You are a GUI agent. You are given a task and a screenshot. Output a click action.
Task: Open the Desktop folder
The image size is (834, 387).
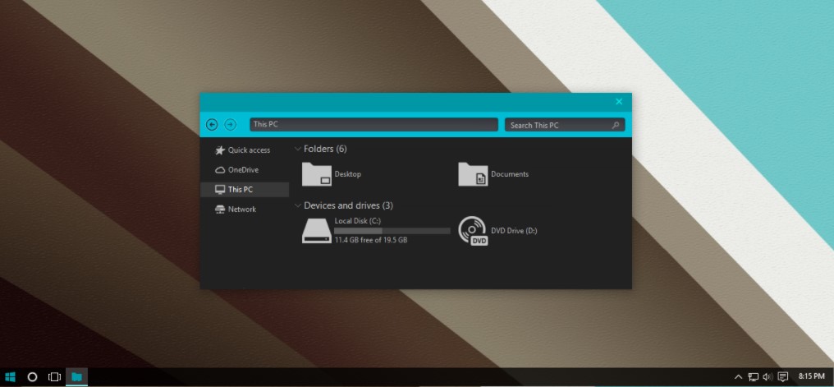tap(317, 174)
